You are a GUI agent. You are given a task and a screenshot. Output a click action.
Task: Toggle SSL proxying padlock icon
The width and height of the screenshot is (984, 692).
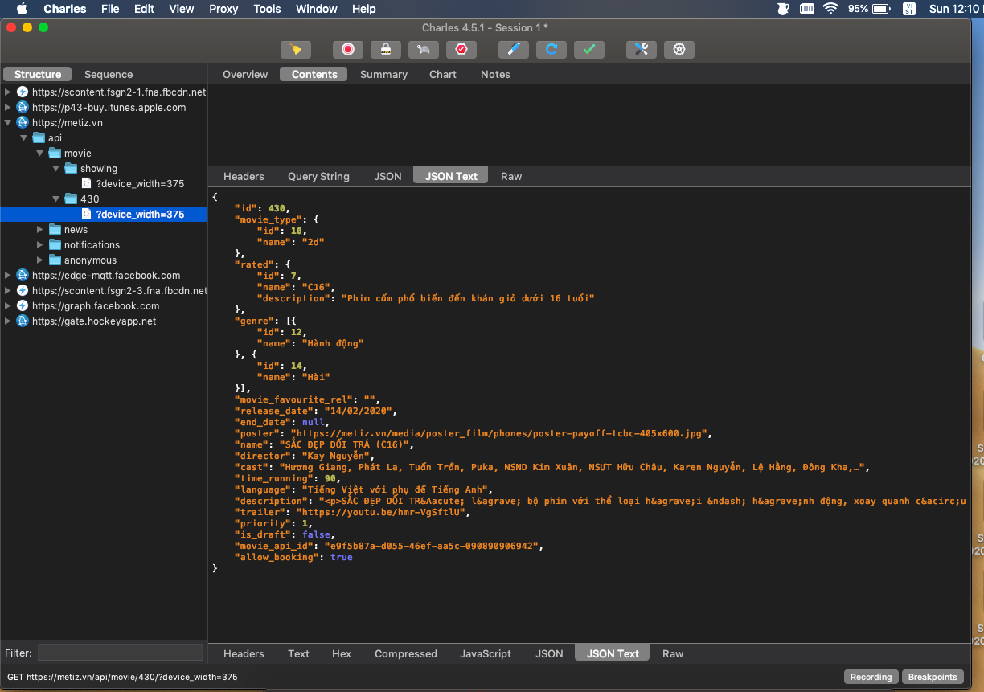coord(386,50)
